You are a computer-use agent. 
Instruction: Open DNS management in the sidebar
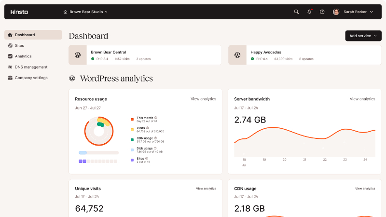coord(31,67)
